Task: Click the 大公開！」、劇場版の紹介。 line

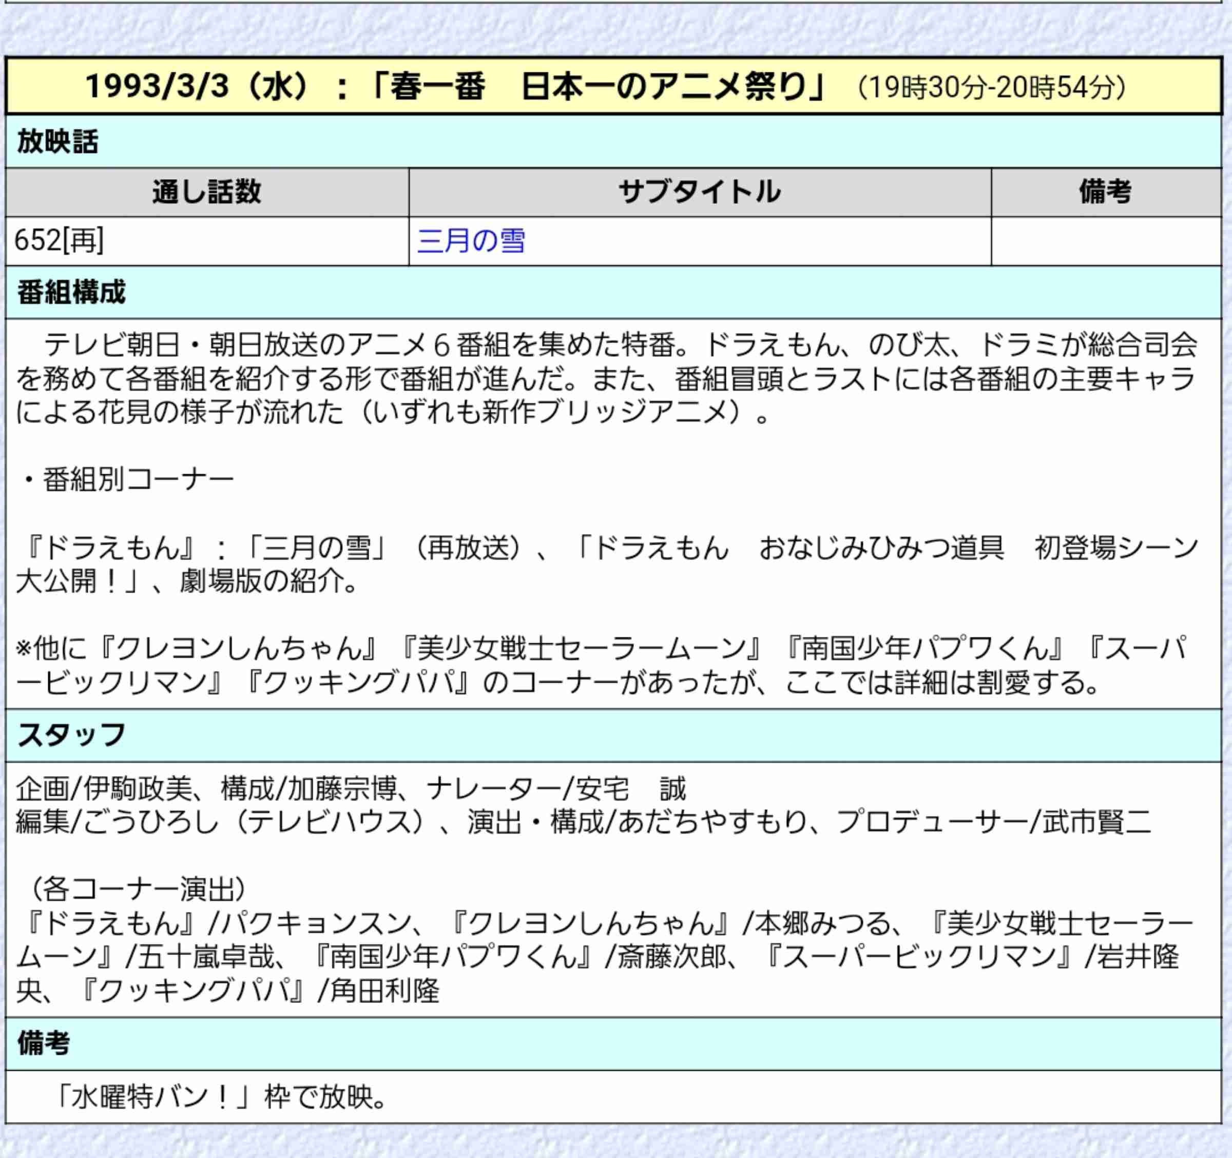Action: [187, 581]
